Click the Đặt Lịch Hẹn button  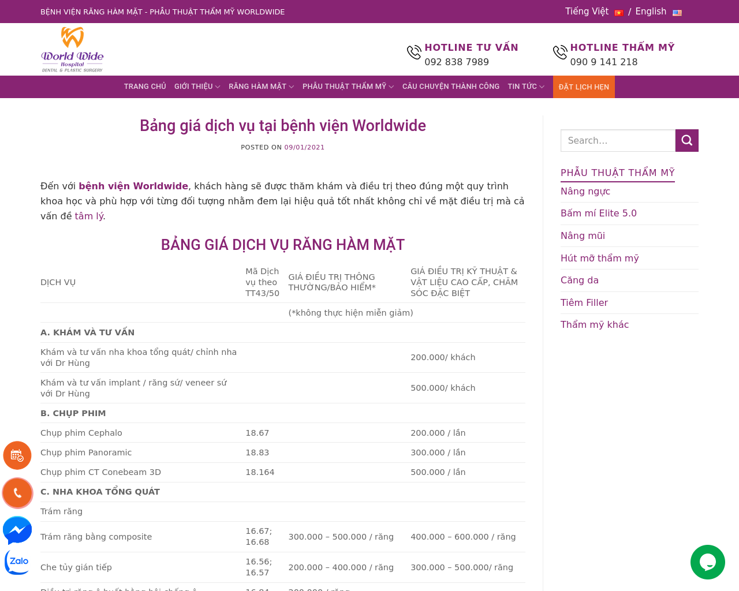[583, 87]
